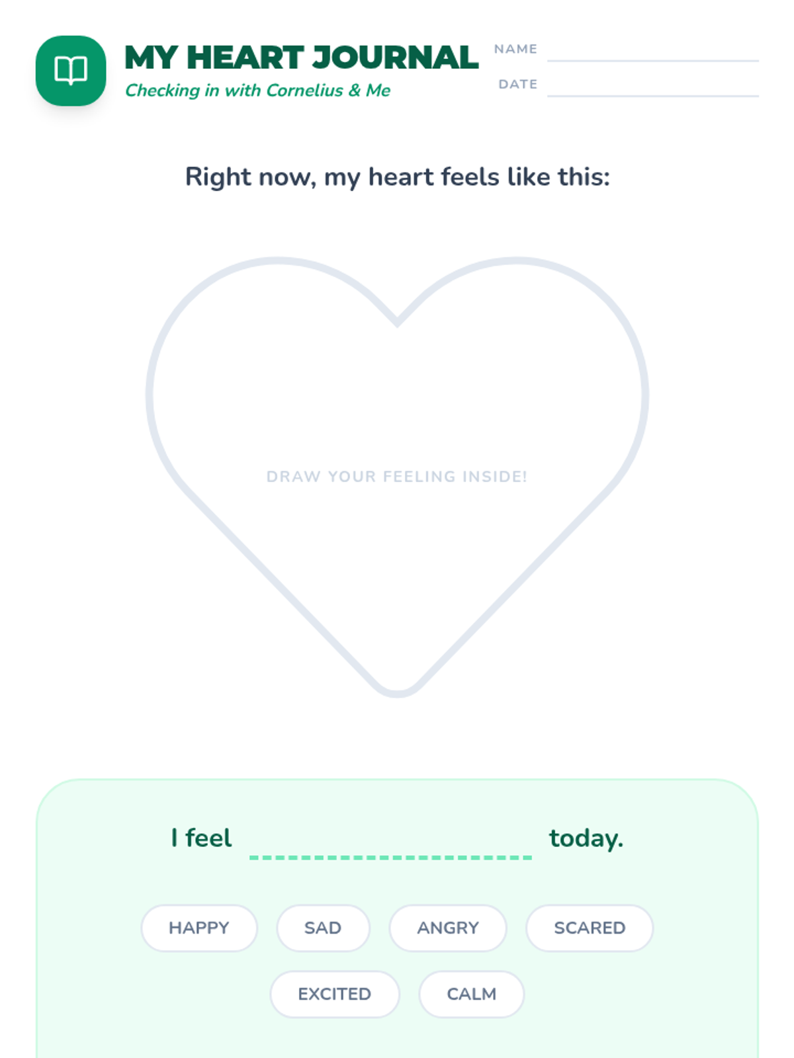Screen dimensions: 794x1058
Task: Choose the ANGRY feeling chip
Action: [x=448, y=928]
